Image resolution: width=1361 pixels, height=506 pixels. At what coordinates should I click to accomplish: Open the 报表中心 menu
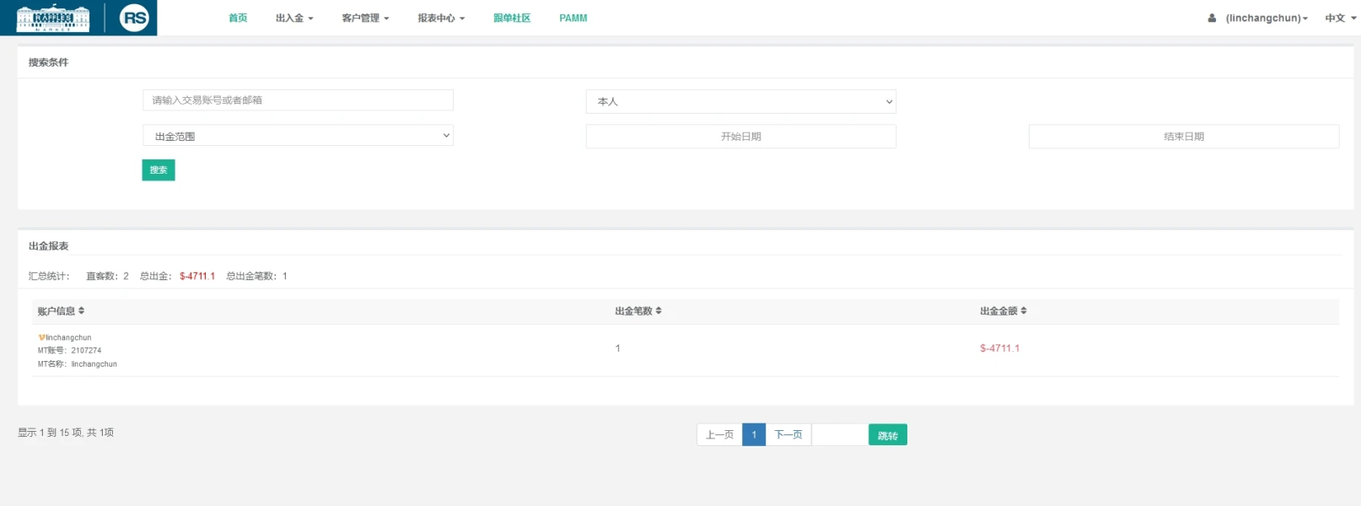point(441,18)
